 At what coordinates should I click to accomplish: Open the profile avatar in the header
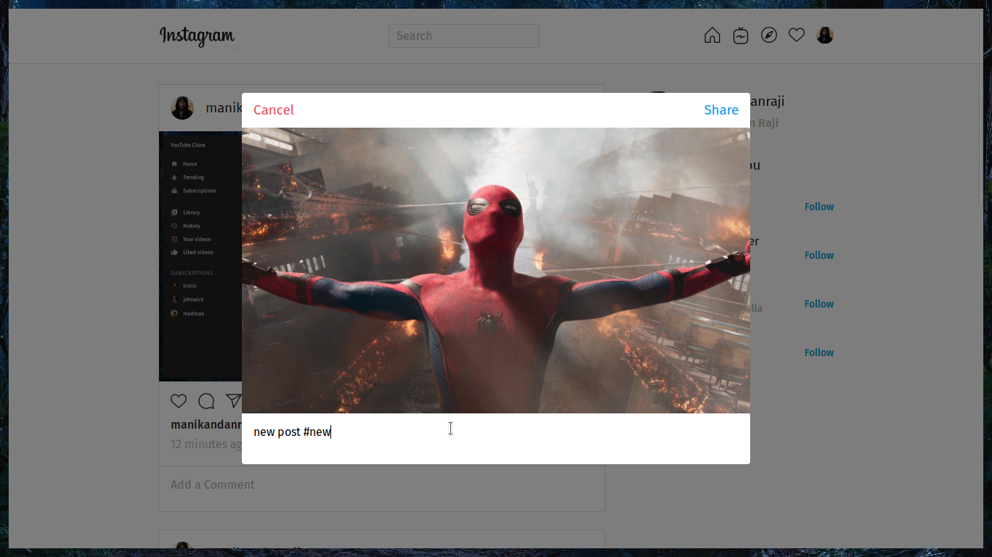tap(825, 36)
